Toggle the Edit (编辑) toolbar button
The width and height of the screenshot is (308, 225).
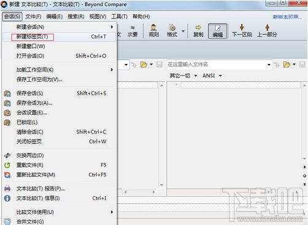coord(217,31)
